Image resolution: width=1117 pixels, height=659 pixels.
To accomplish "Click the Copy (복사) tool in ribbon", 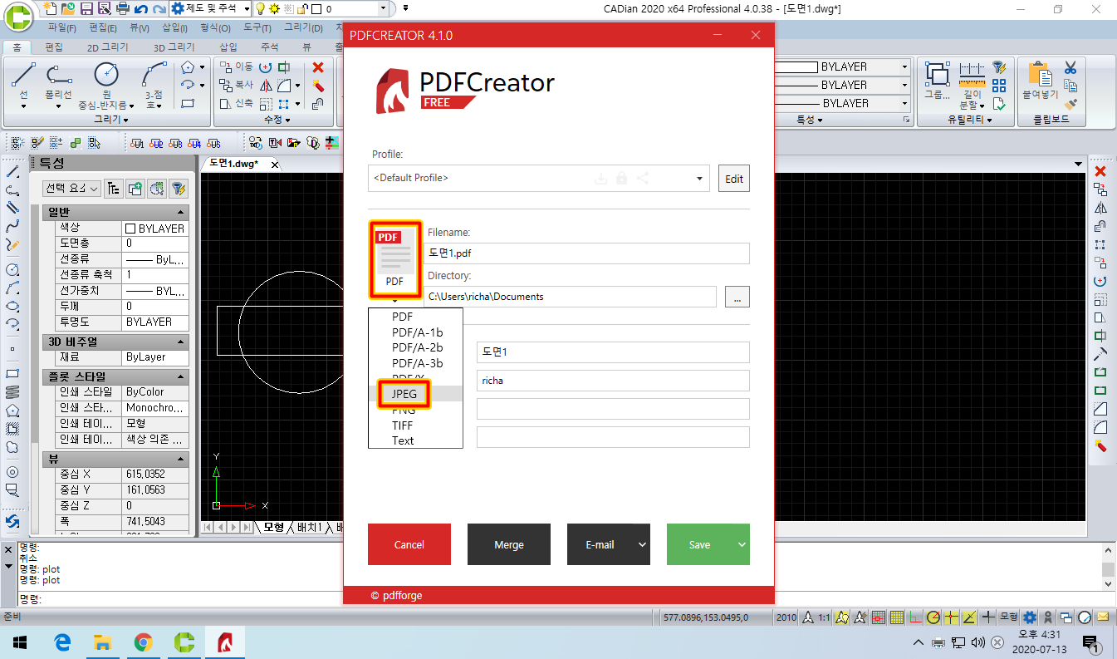I will (x=236, y=85).
